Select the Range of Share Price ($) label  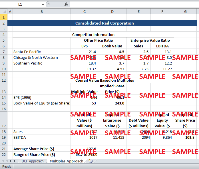[34, 154]
